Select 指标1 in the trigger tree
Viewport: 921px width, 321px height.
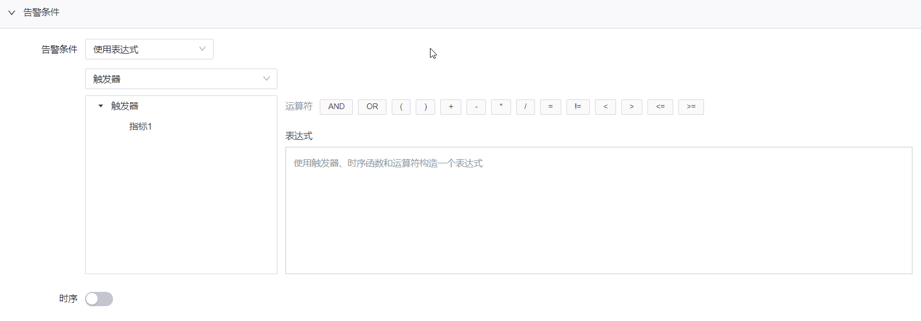(x=140, y=126)
